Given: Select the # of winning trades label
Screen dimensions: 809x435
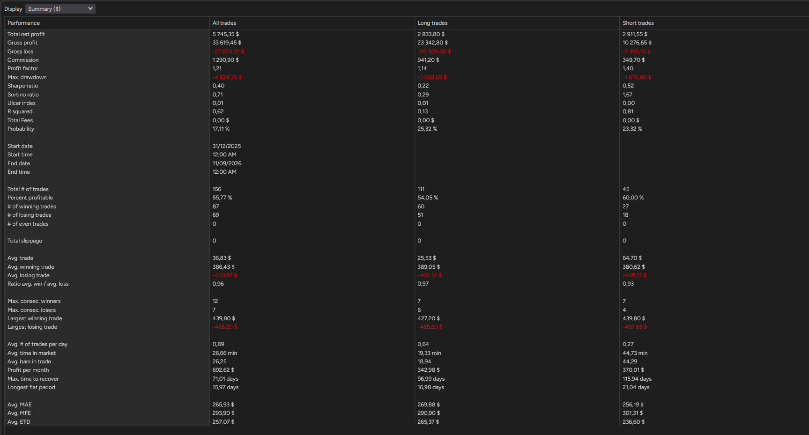Looking at the screenshot, I should pyautogui.click(x=32, y=206).
